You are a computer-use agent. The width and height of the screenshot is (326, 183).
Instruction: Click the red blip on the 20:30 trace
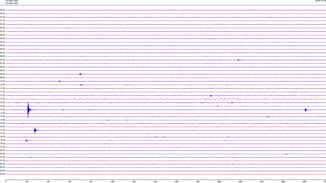coord(286,154)
